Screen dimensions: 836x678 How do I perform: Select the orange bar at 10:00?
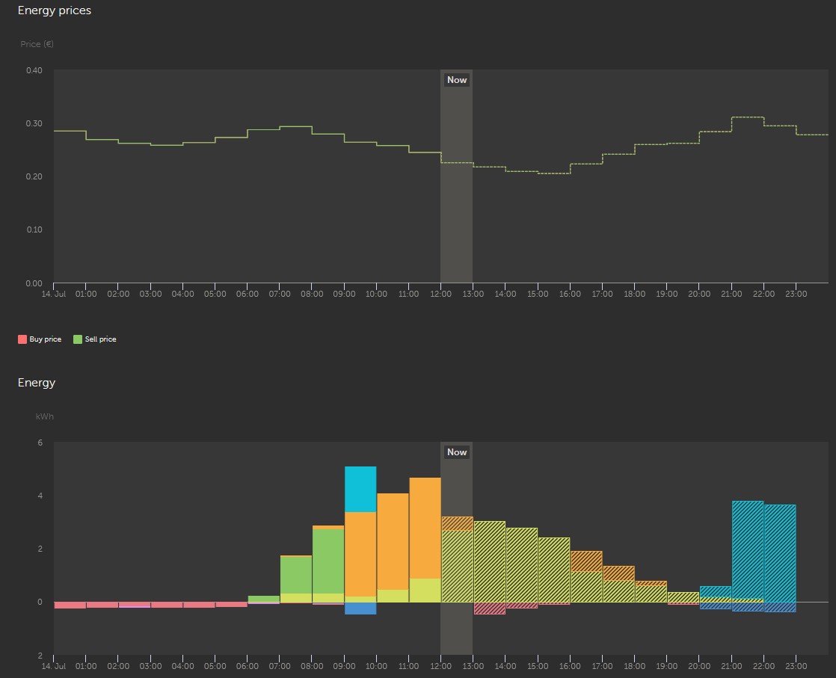(392, 538)
